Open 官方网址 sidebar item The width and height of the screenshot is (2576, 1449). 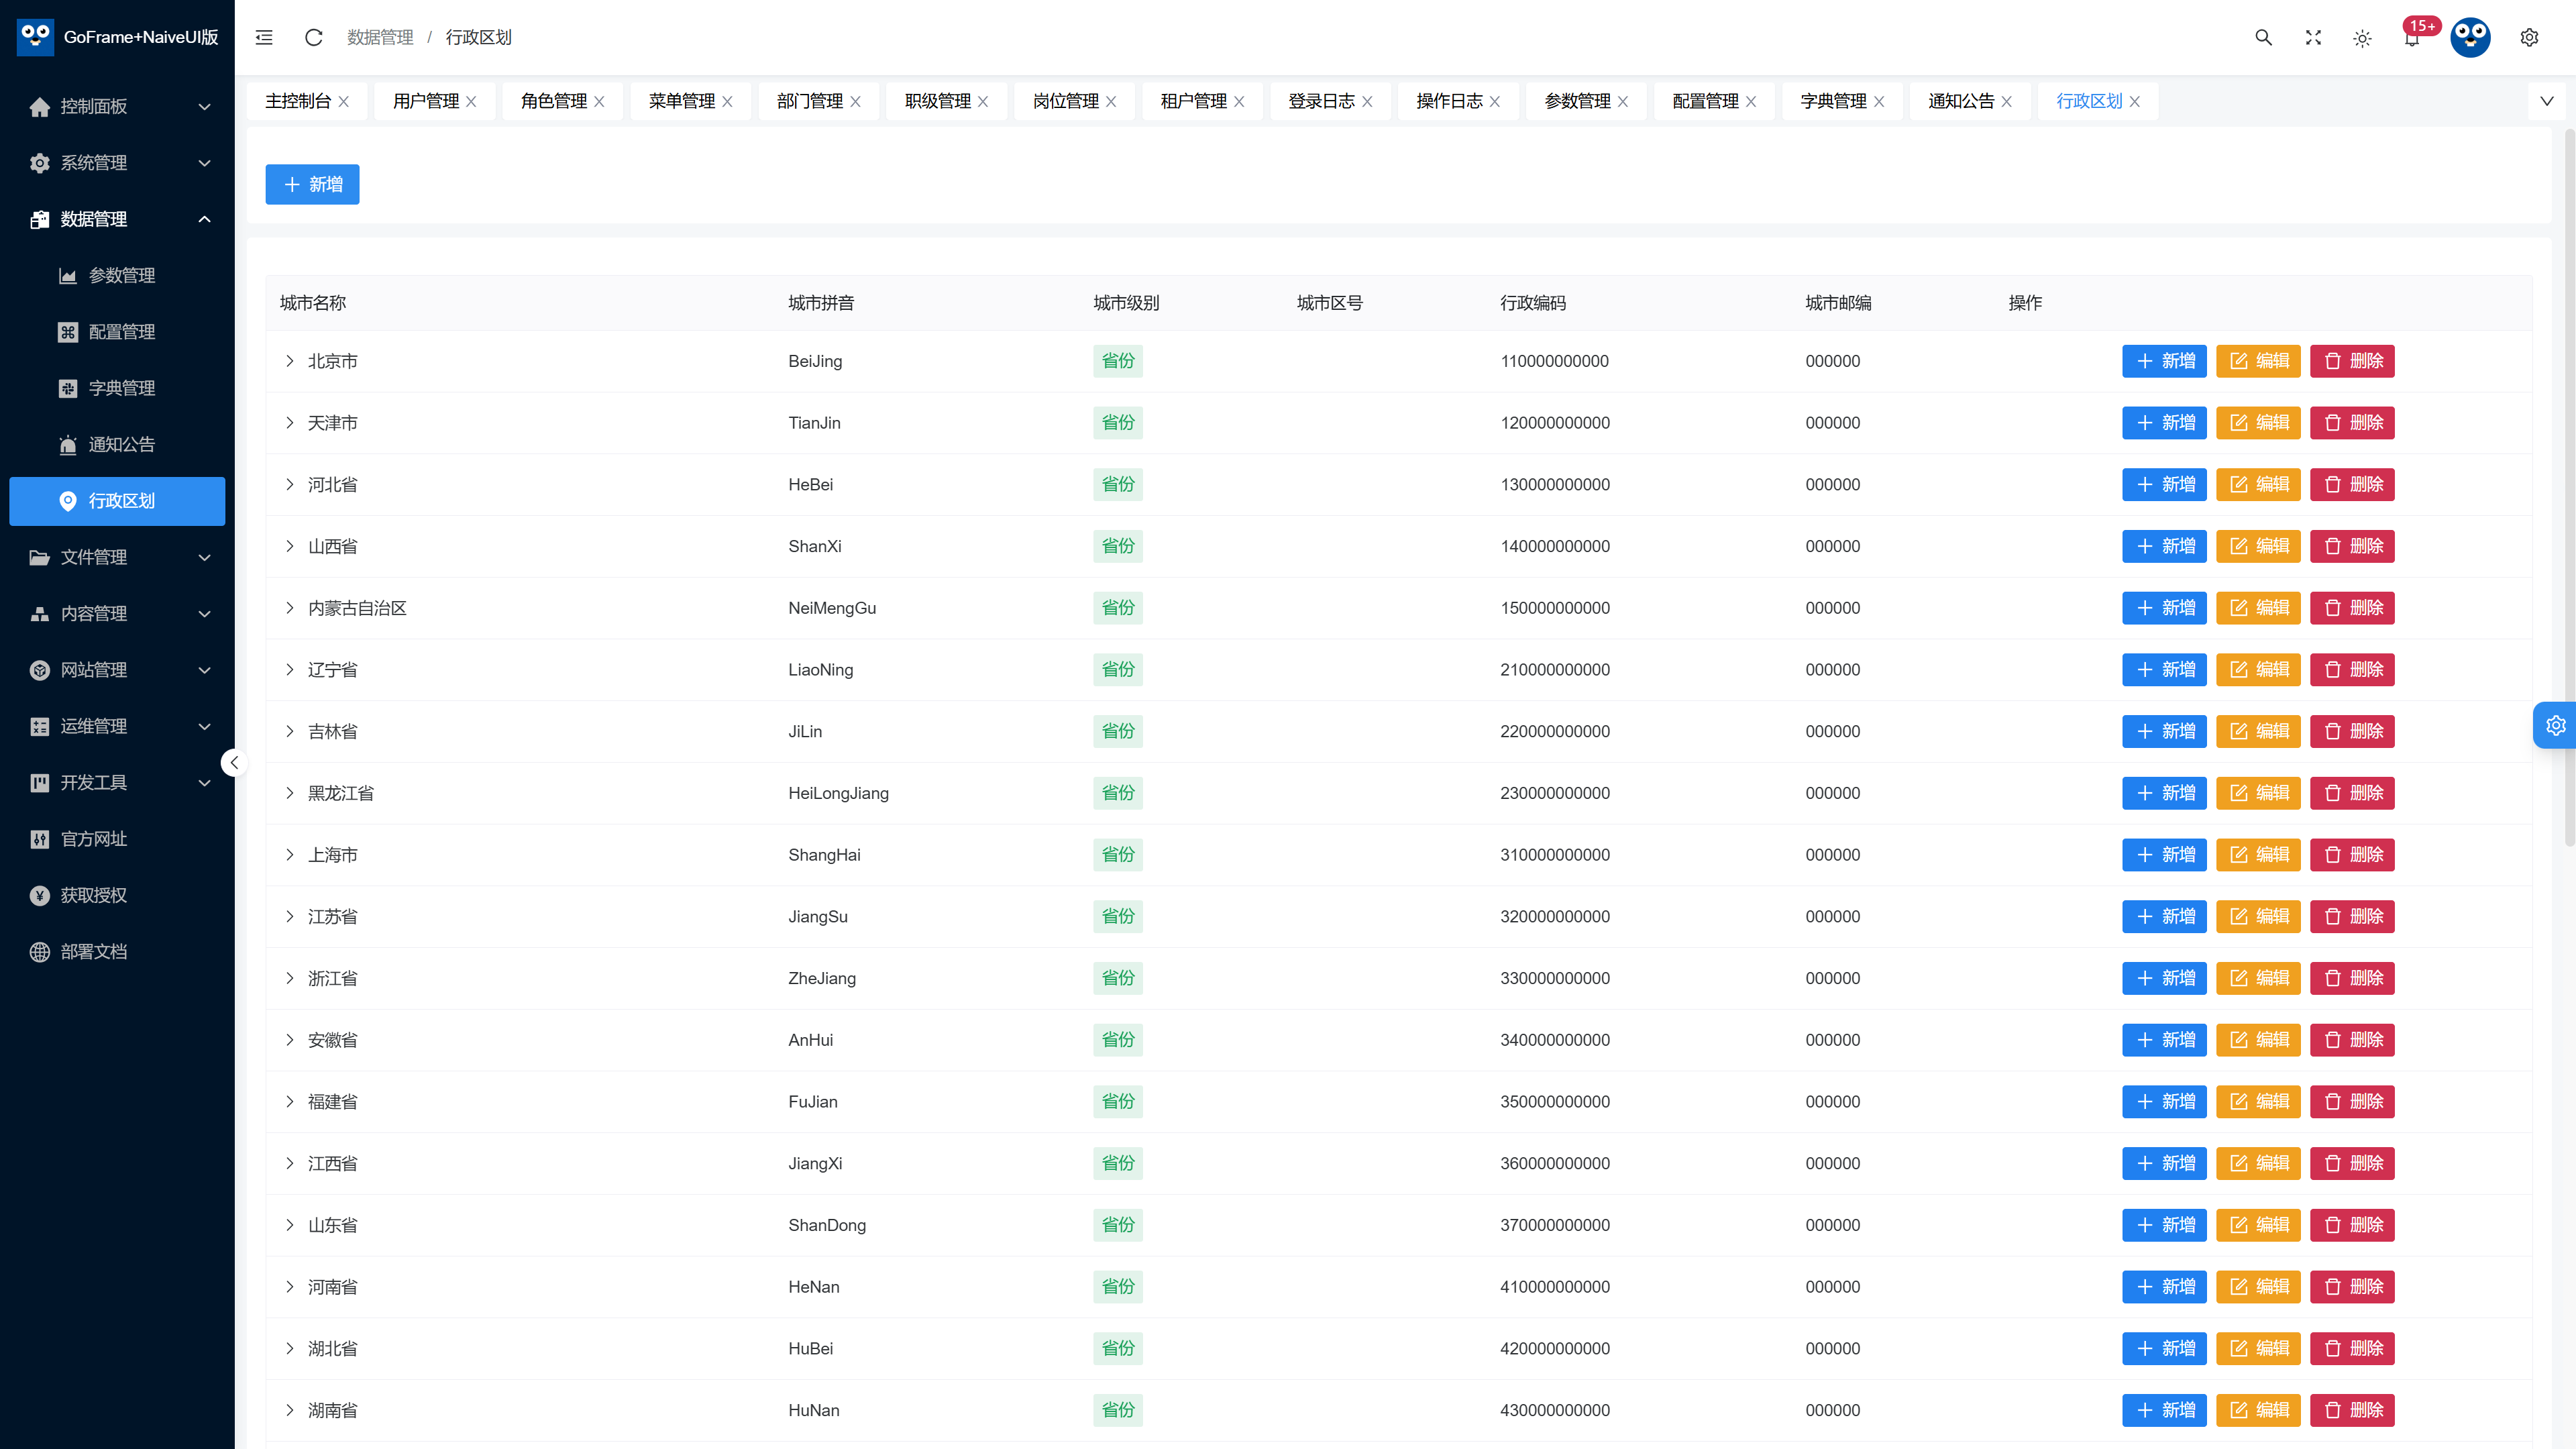tap(117, 839)
